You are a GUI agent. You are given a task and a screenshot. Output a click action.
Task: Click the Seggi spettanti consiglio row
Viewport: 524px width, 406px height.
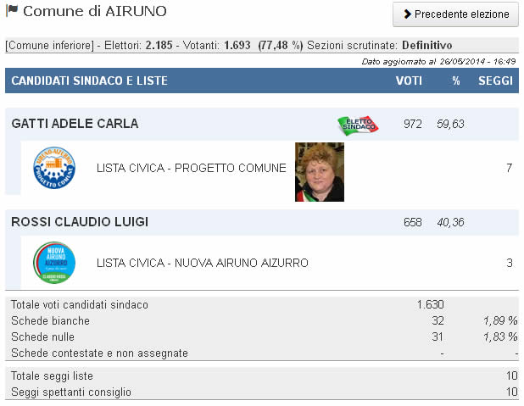(x=262, y=392)
